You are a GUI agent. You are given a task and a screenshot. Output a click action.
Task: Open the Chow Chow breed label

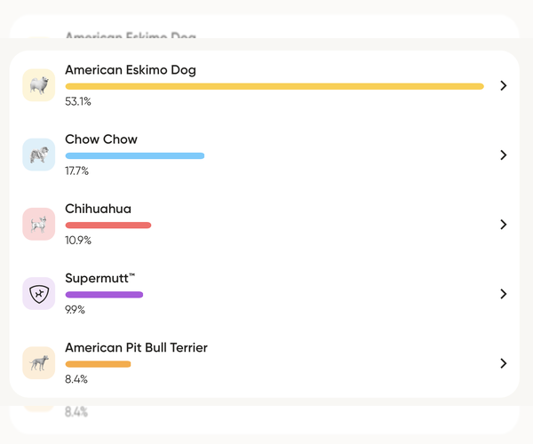point(101,139)
